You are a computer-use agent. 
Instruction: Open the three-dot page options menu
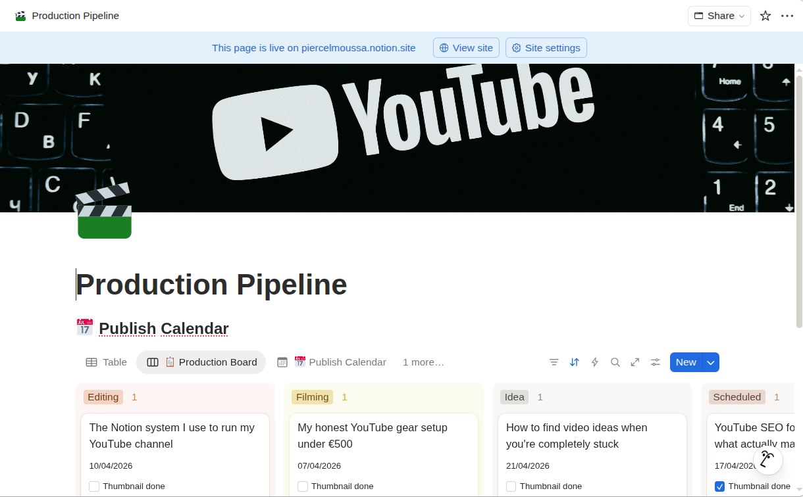787,16
